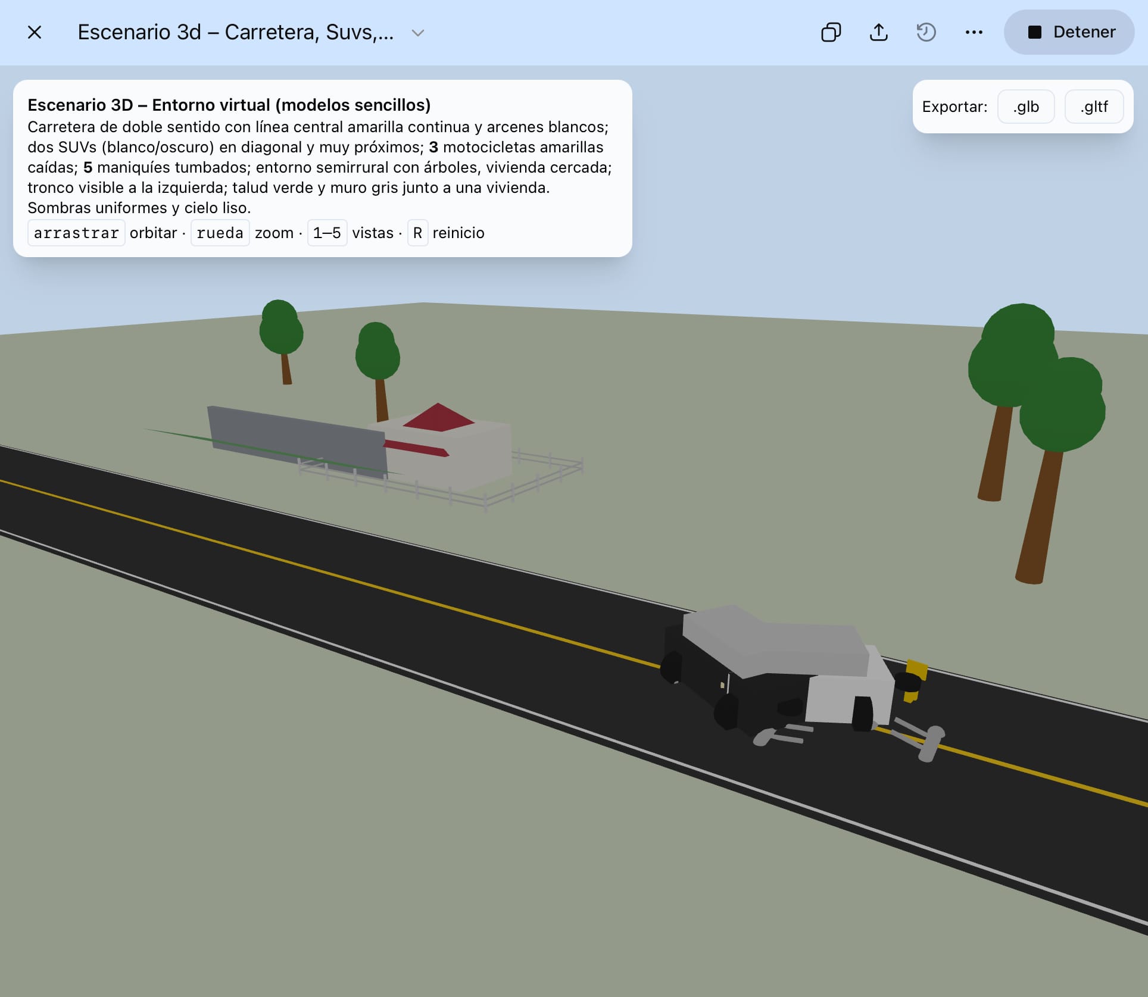Expand the title dropdown chevron
Screen dimensions: 1148x997
tap(418, 33)
